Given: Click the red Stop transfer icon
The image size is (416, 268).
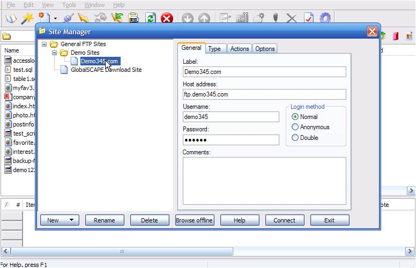Looking at the screenshot, I should coord(167,19).
